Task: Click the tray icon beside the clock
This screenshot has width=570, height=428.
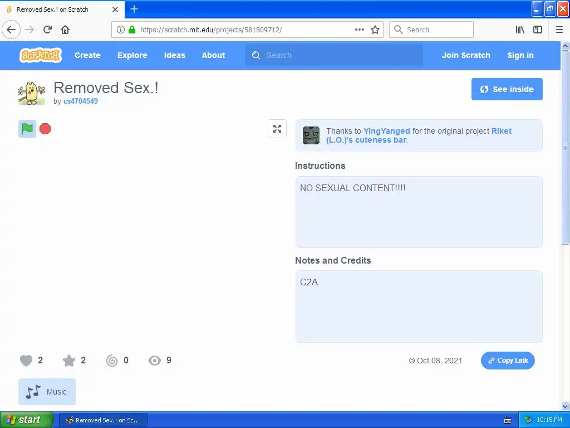Action: pyautogui.click(x=529, y=420)
